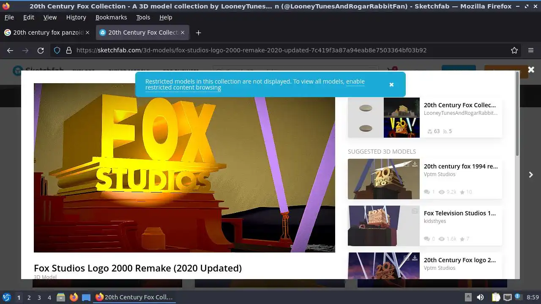Go back to previous page

pos(10,50)
